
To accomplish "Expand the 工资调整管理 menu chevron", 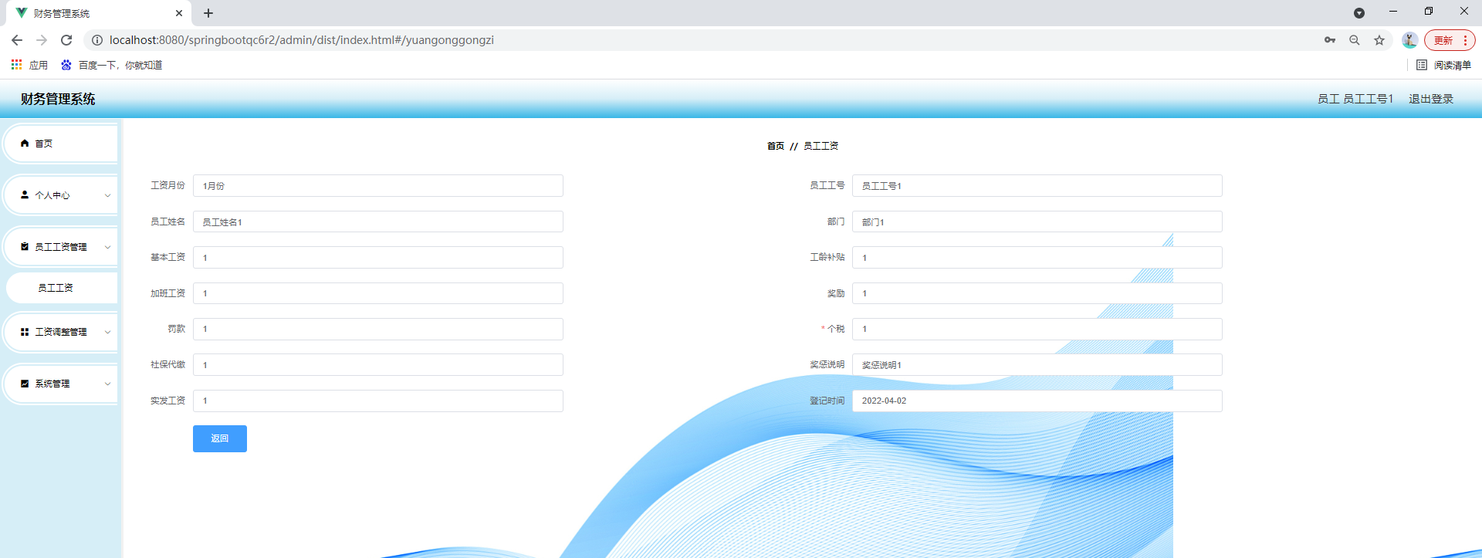I will [x=107, y=332].
